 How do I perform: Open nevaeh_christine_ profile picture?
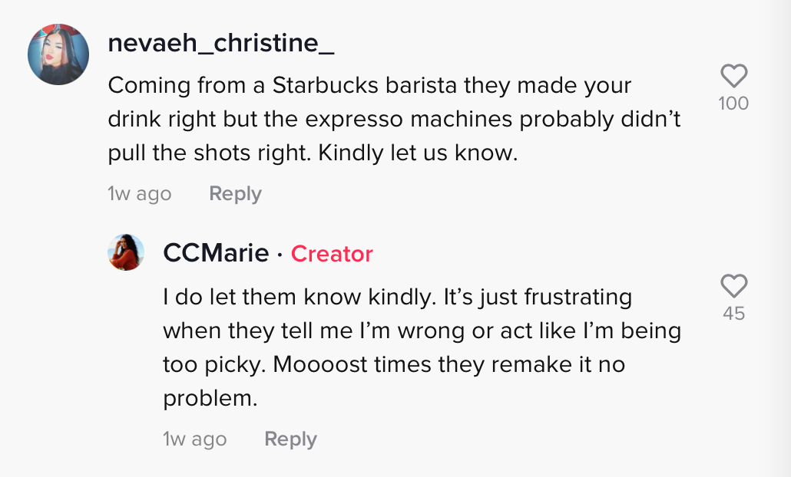click(58, 54)
